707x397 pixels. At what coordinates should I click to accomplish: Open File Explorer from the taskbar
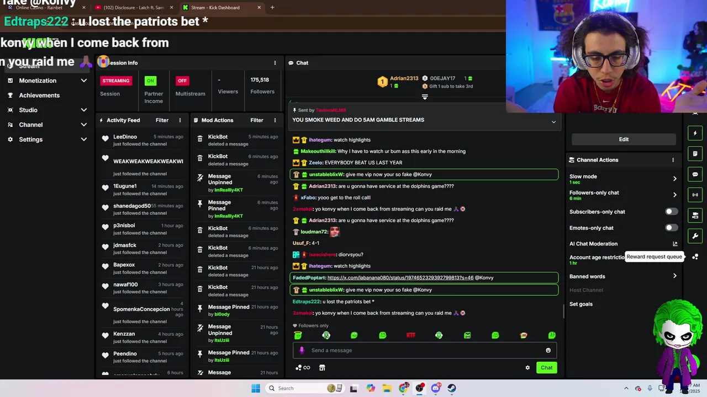(387, 388)
